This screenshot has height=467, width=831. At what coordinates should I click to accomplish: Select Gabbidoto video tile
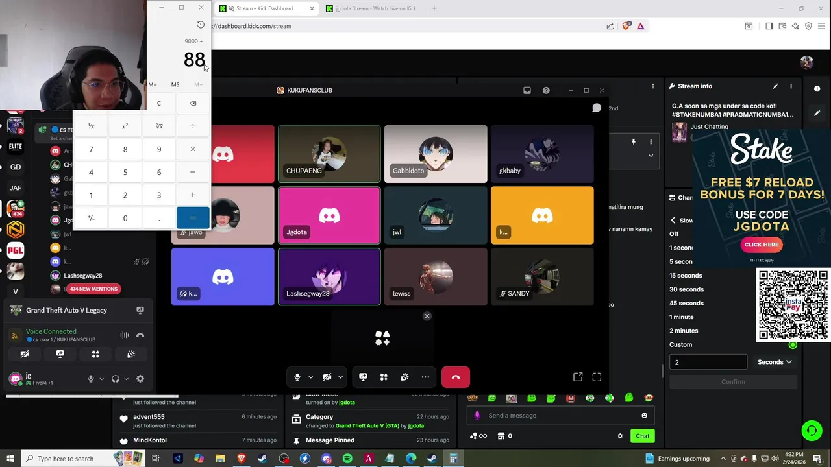436,154
